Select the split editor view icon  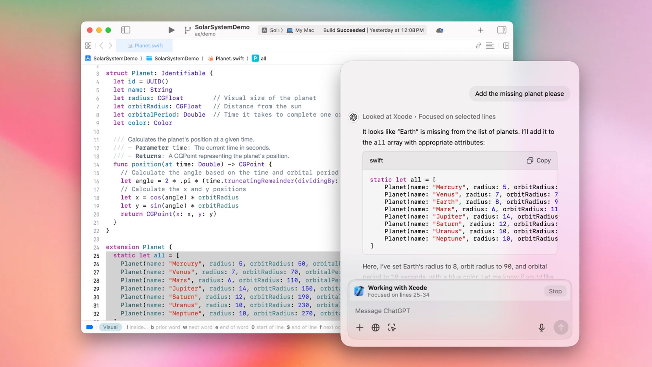[x=506, y=45]
